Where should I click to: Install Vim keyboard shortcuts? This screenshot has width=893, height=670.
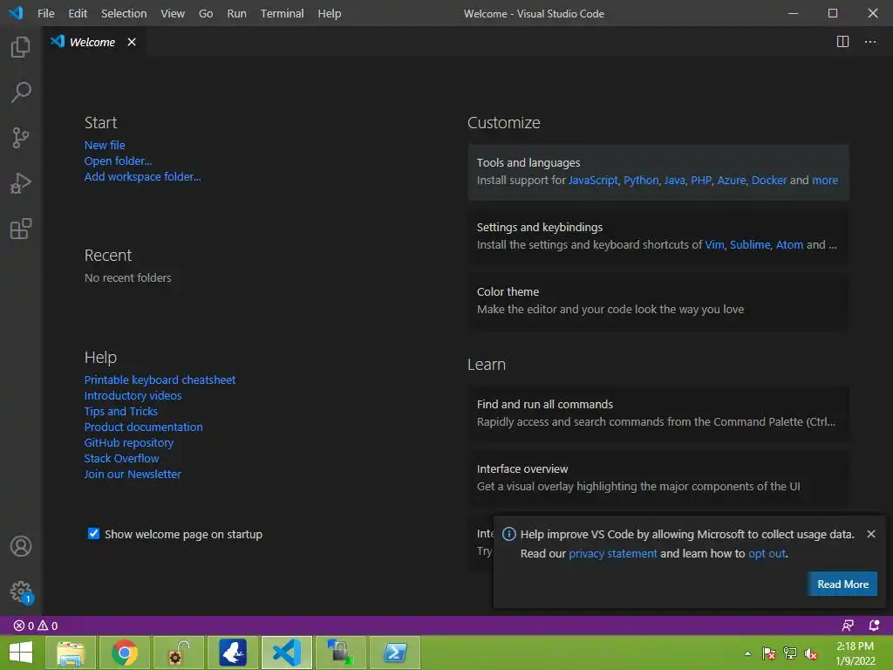point(714,244)
